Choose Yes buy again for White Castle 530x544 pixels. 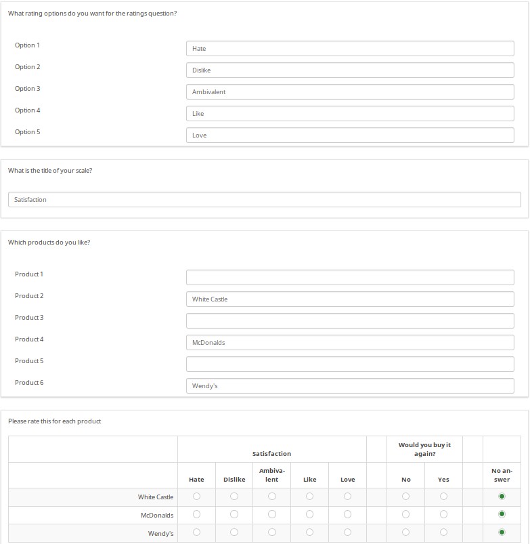(x=443, y=497)
